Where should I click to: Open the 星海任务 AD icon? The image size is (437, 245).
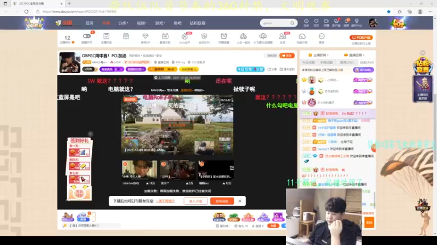[165, 36]
